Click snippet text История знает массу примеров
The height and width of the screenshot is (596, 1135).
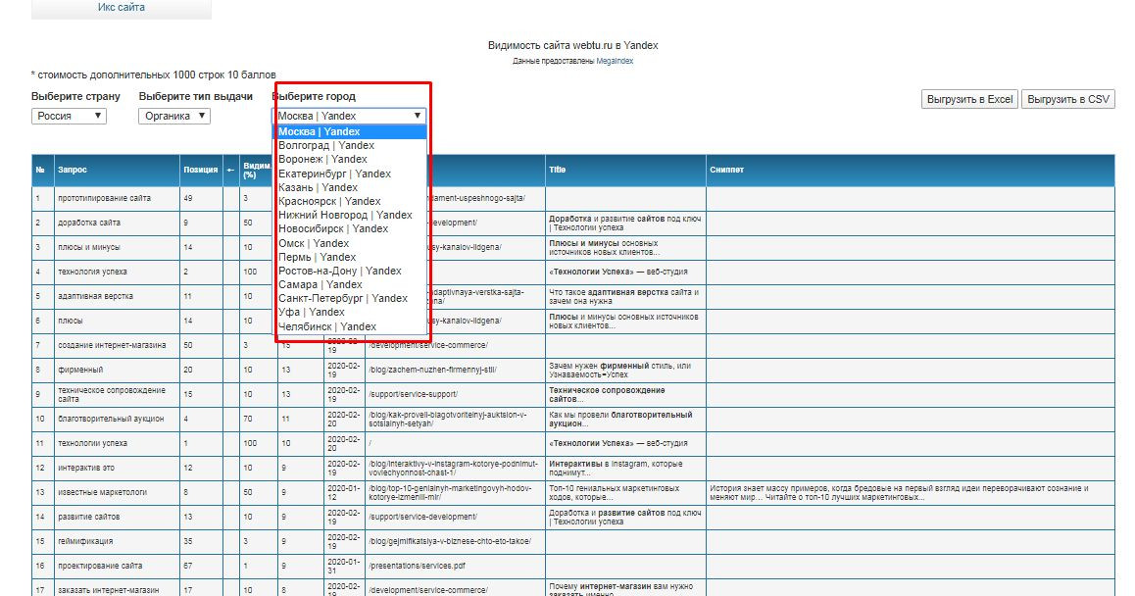coord(899,492)
